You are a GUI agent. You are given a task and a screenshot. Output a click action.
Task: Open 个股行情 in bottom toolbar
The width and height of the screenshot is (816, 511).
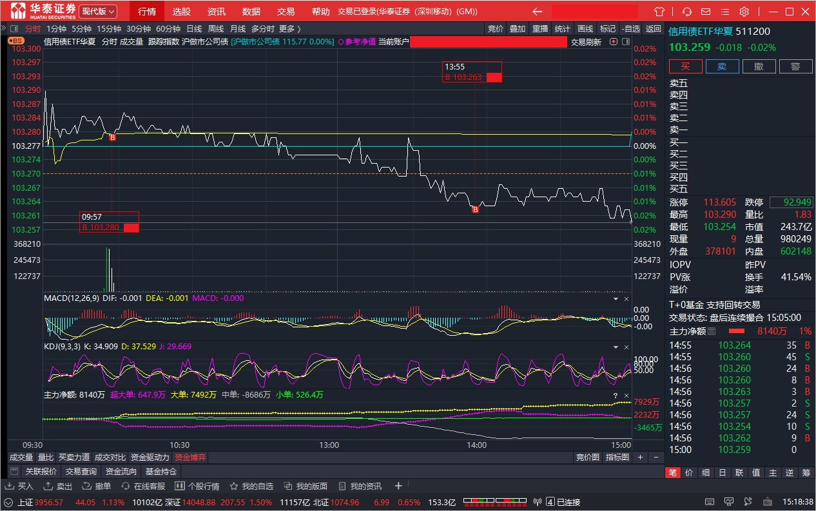point(198,487)
